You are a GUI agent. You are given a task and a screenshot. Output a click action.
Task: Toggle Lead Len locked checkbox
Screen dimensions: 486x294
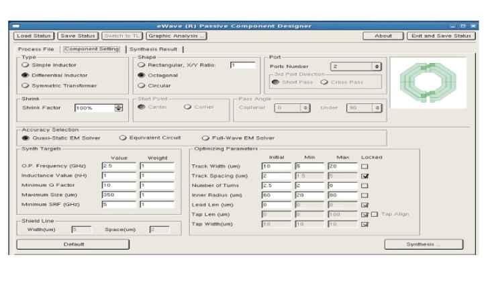click(364, 205)
